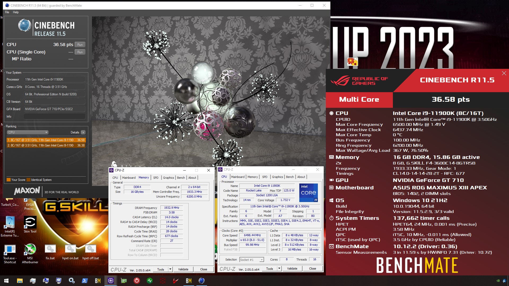Switch to Mainboard tab in right CPU-Z window
The image size is (509, 286).
238,177
